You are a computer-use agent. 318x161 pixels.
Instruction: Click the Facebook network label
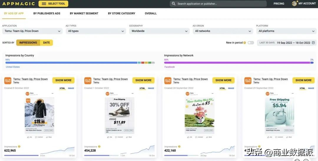(x=170, y=67)
